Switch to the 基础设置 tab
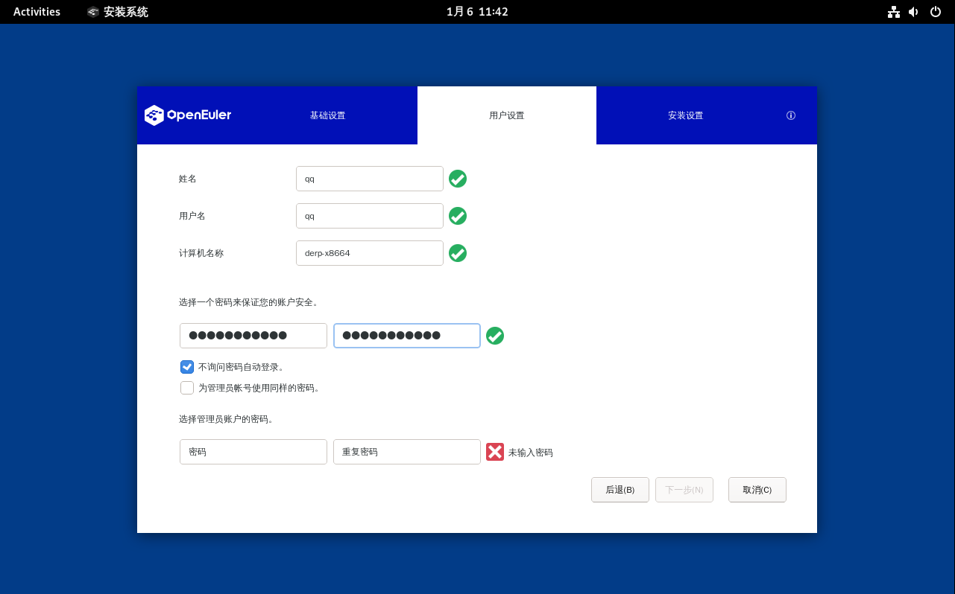The height and width of the screenshot is (594, 955). tap(328, 115)
